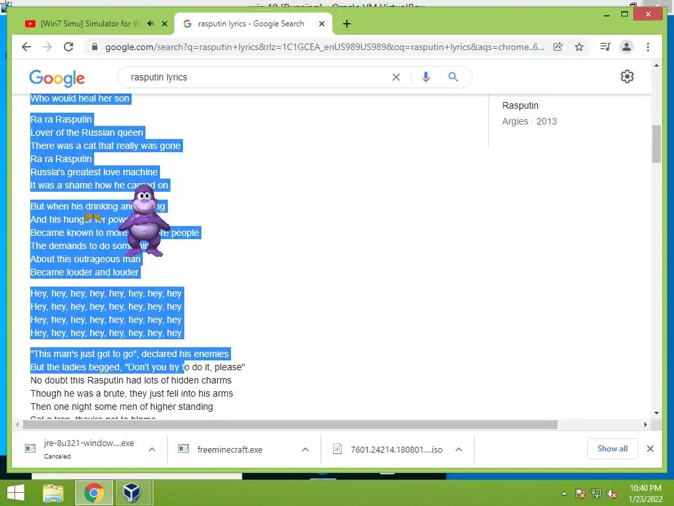Open the Windows Start menu
This screenshot has width=674, height=506.
(x=16, y=493)
